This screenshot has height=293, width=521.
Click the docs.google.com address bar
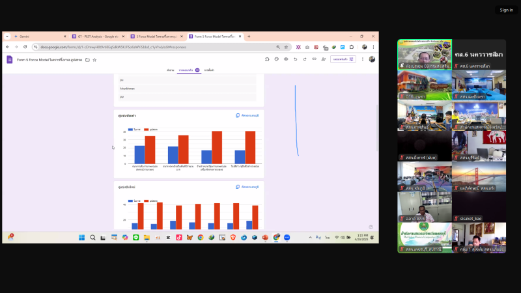tap(156, 47)
